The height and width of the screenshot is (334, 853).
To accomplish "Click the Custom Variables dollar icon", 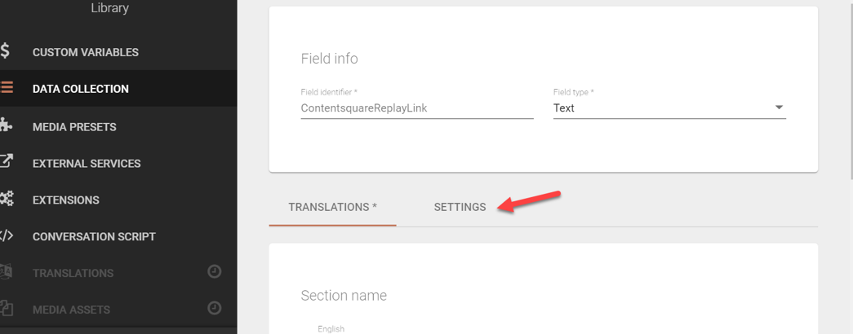I will pyautogui.click(x=5, y=52).
